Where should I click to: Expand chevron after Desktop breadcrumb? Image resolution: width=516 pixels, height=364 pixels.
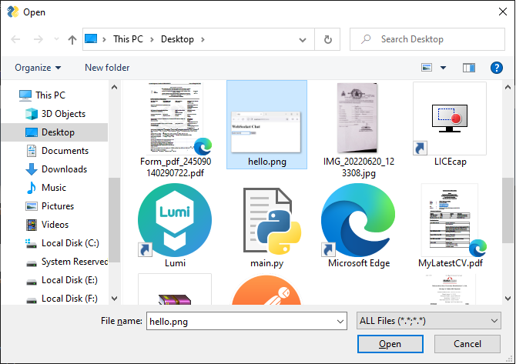(x=203, y=39)
